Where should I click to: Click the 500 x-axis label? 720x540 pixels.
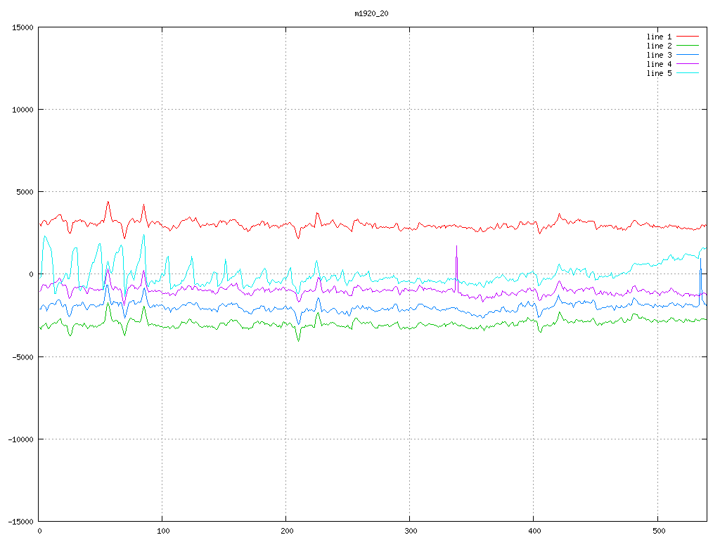click(659, 532)
